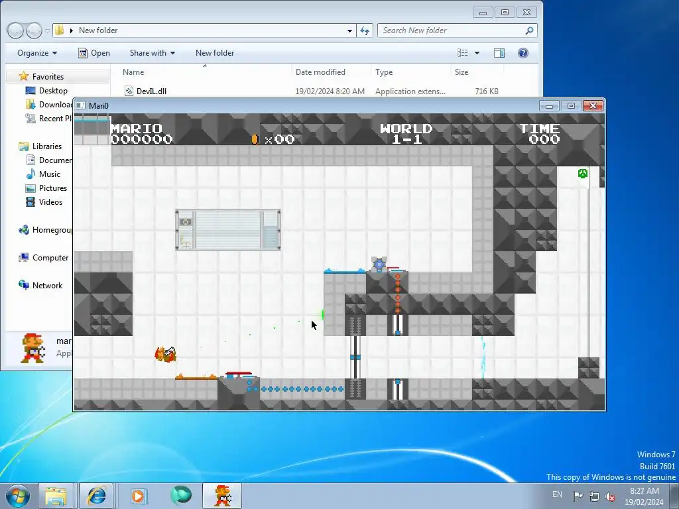The height and width of the screenshot is (509, 679).
Task: Open the Music library
Action: 49,174
